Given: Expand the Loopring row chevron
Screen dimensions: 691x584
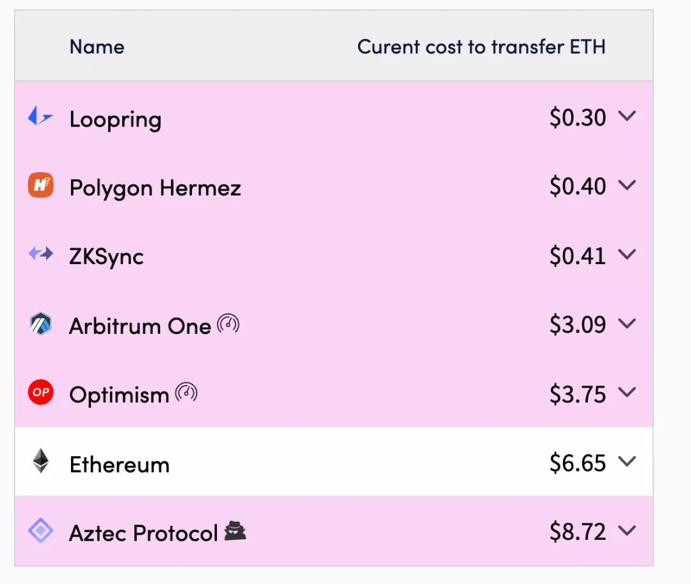Looking at the screenshot, I should click(626, 116).
